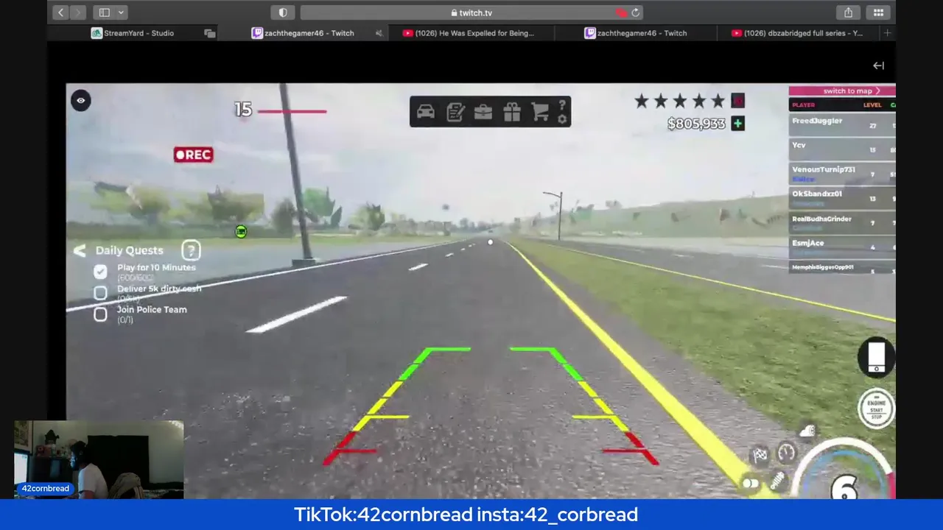Switch to first zachthegamer46 Twitch tab
Image resolution: width=943 pixels, height=530 pixels.
[309, 33]
